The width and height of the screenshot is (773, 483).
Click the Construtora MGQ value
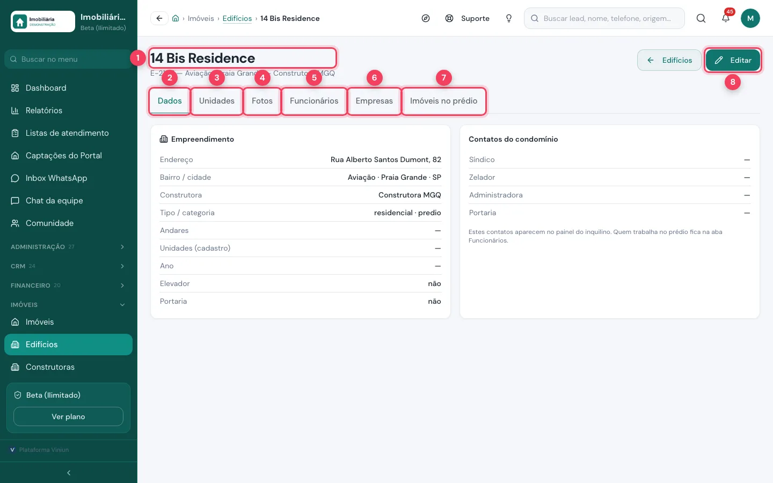[x=410, y=195]
